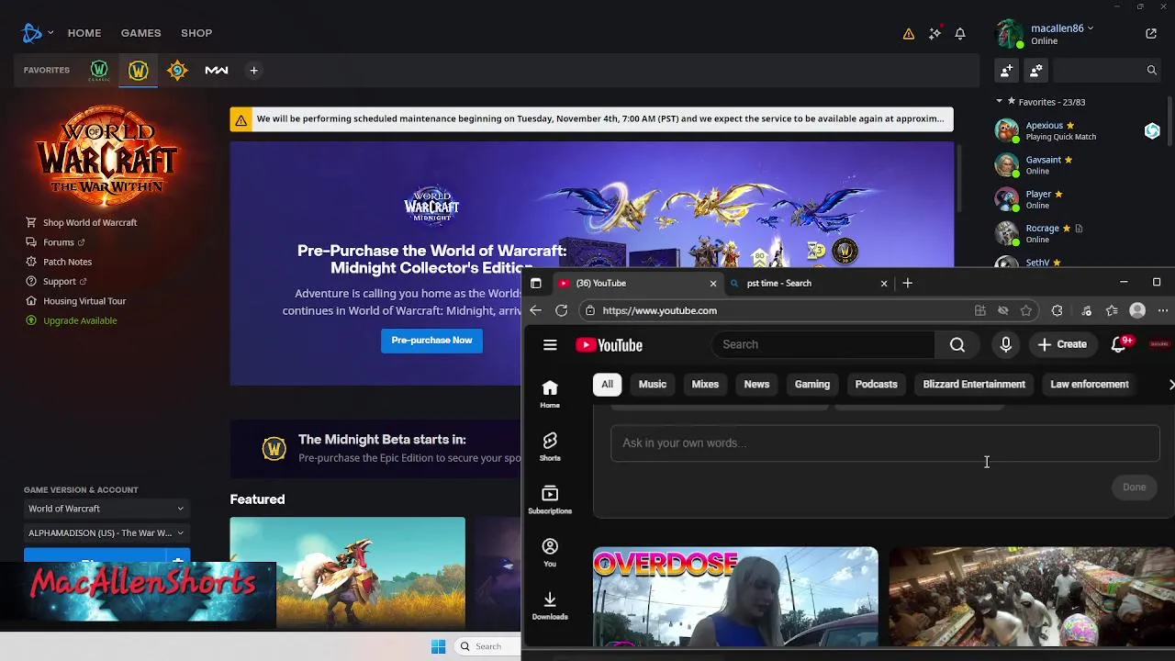Screen dimensions: 1175x661
Task: Open the GAMES tab in Battle.net
Action: pyautogui.click(x=140, y=33)
